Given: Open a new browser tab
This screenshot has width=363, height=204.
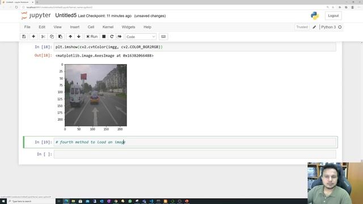Looking at the screenshot, I should (37, 2).
